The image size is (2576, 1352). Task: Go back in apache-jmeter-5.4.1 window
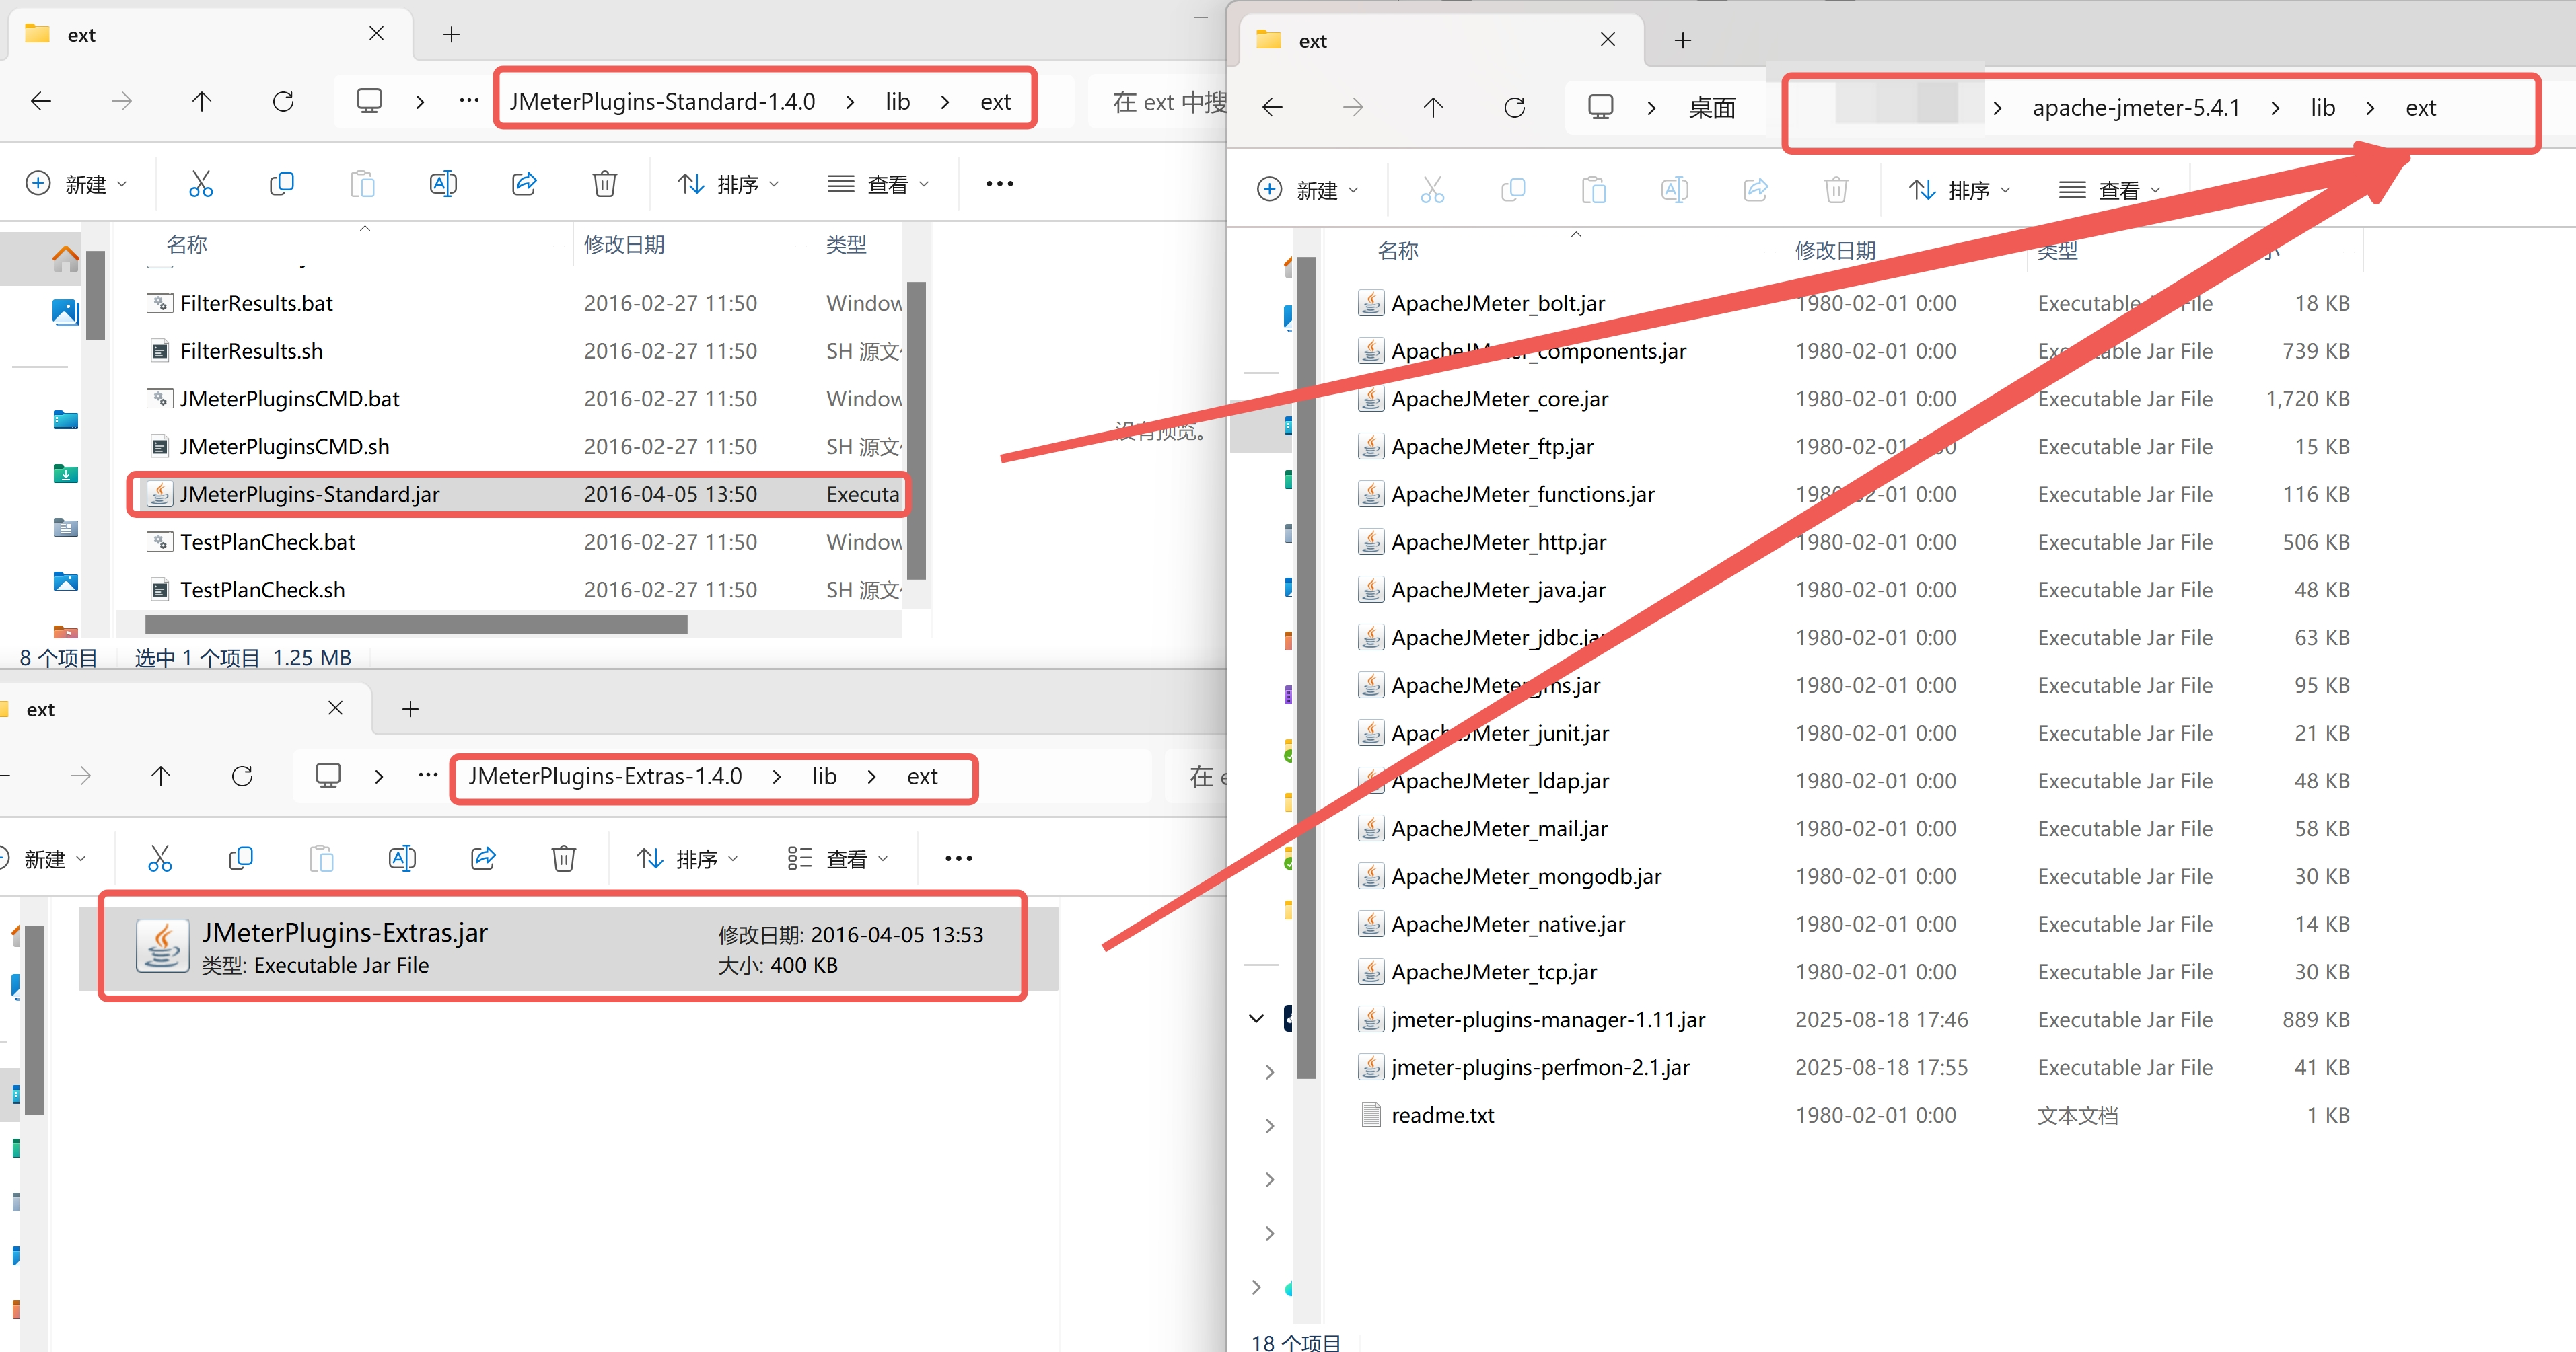pos(1272,107)
